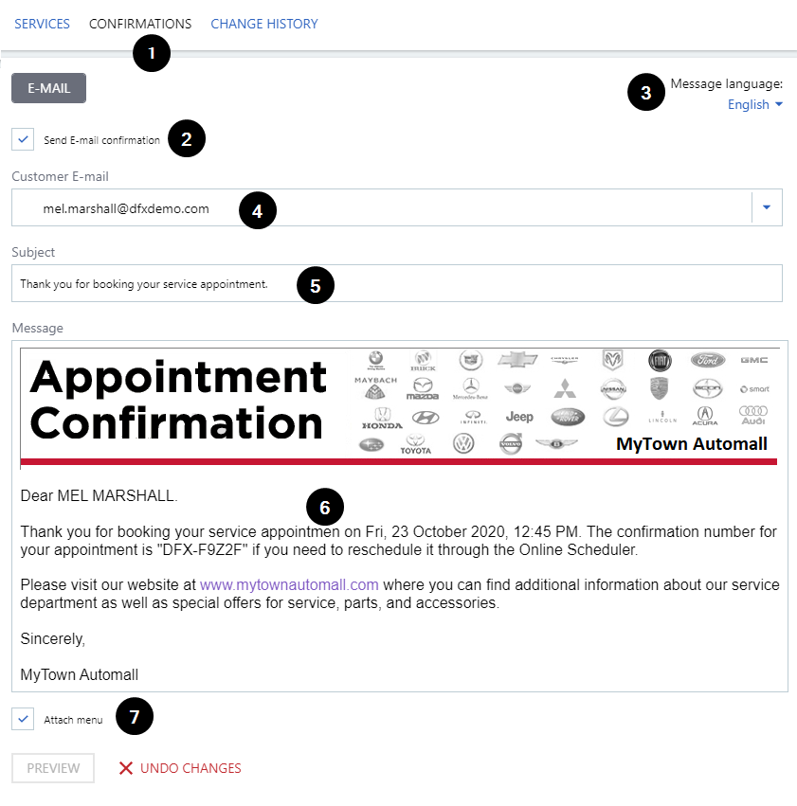797x806 pixels.
Task: Open the Change History tab
Action: (x=264, y=24)
